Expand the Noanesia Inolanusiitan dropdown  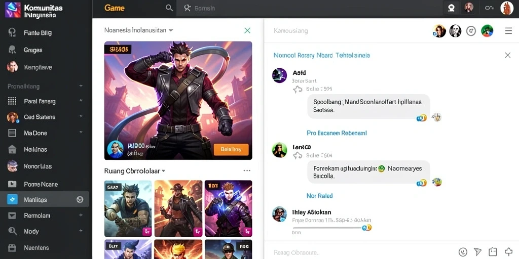point(171,30)
